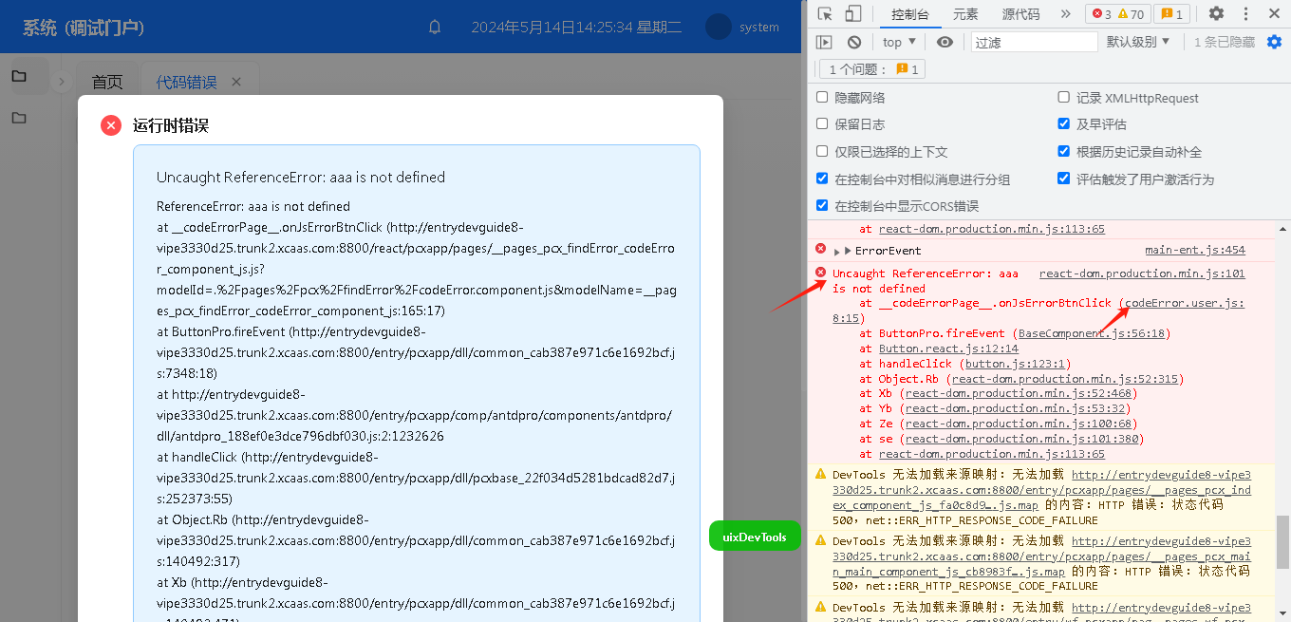Expand the 默认级别 log level dropdown
1291x622 pixels.
pyautogui.click(x=1138, y=42)
